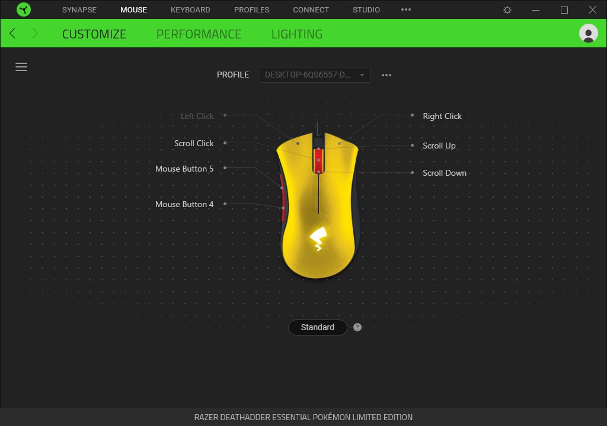This screenshot has height=426, width=607.
Task: Open the LIGHTING subtab
Action: [297, 34]
